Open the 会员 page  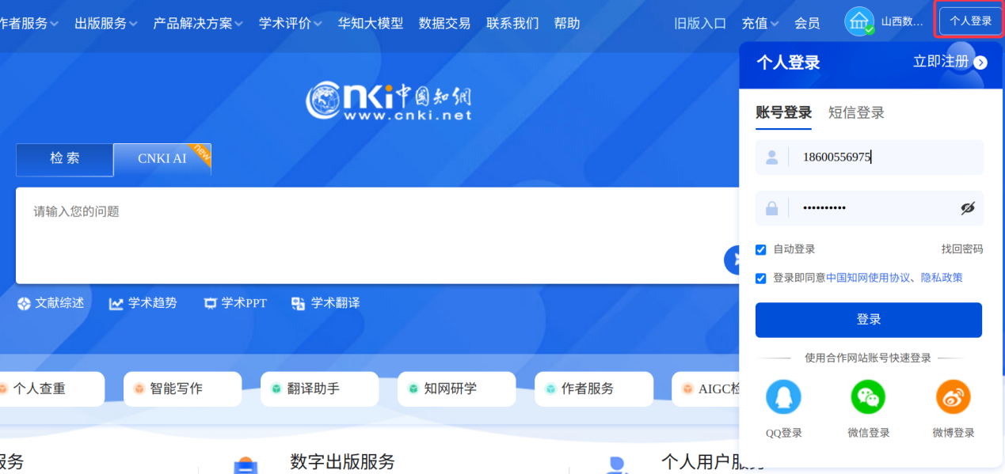pos(807,24)
